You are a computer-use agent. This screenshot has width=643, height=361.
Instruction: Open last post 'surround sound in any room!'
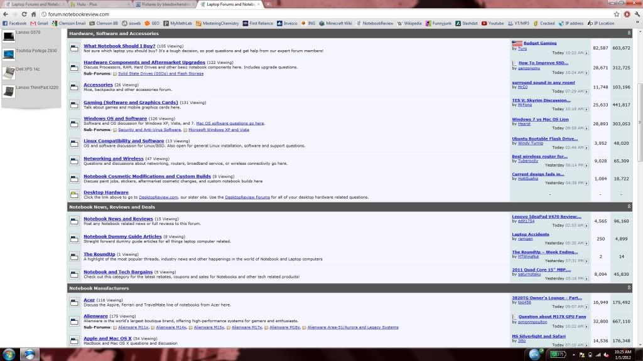pyautogui.click(x=543, y=82)
